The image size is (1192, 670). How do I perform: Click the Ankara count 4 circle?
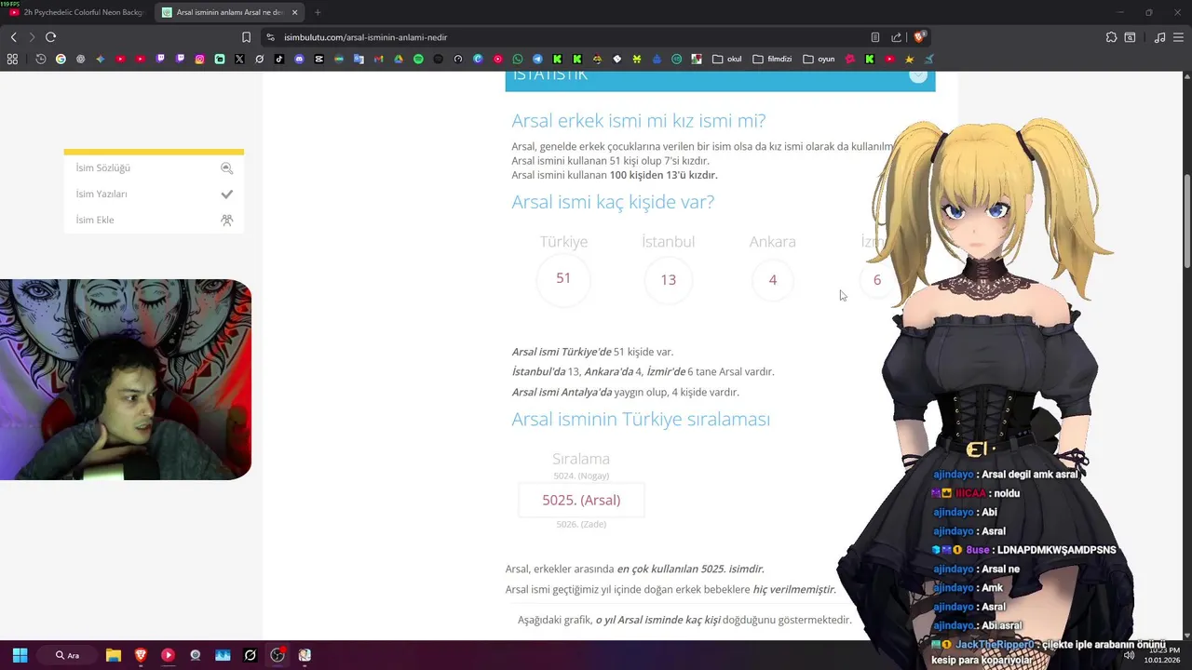tap(773, 279)
